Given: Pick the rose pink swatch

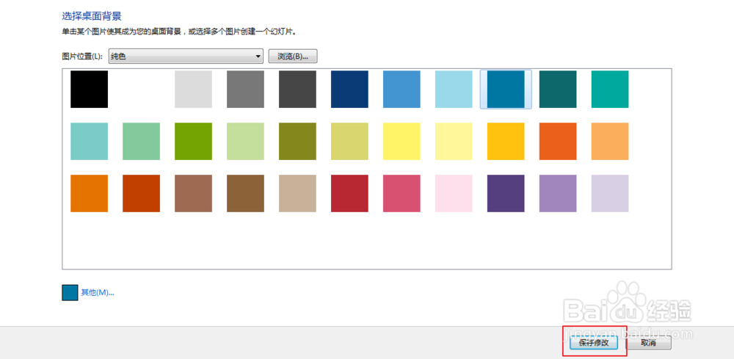Looking at the screenshot, I should tap(401, 193).
